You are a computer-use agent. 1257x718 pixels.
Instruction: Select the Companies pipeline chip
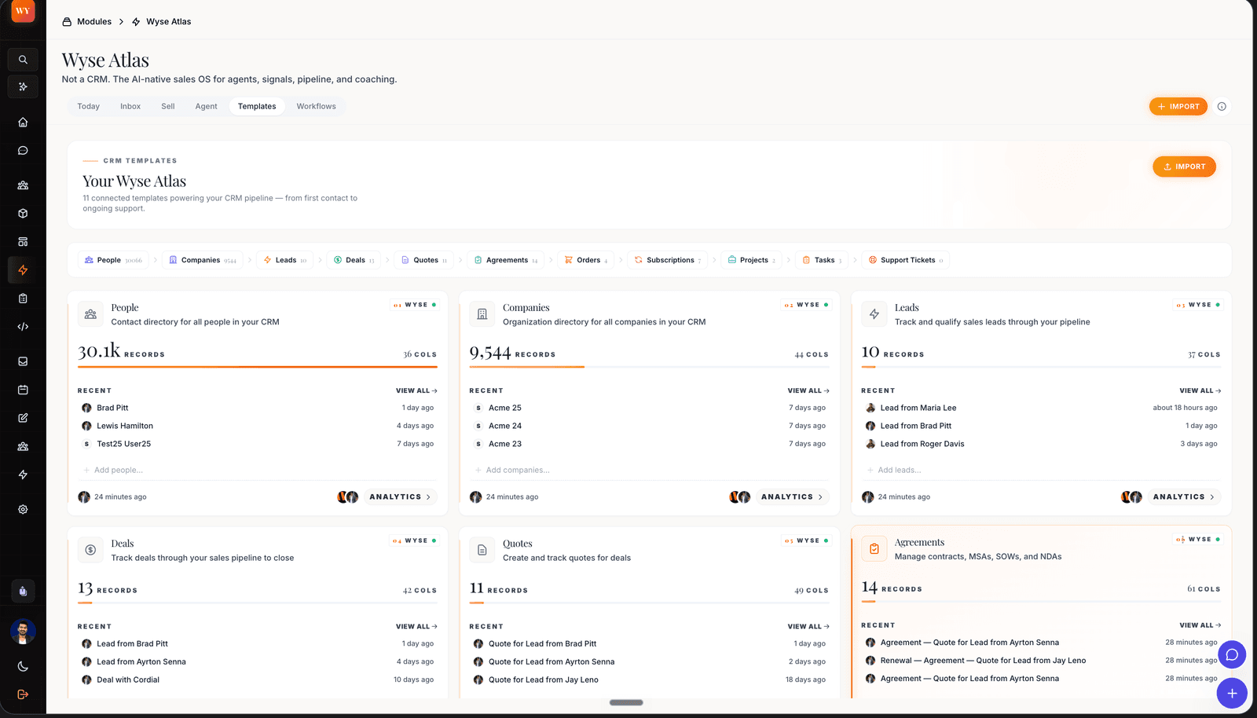pos(203,260)
